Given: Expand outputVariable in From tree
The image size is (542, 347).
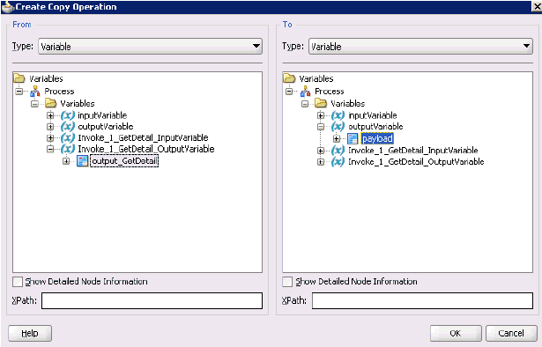Looking at the screenshot, I should coord(50,127).
